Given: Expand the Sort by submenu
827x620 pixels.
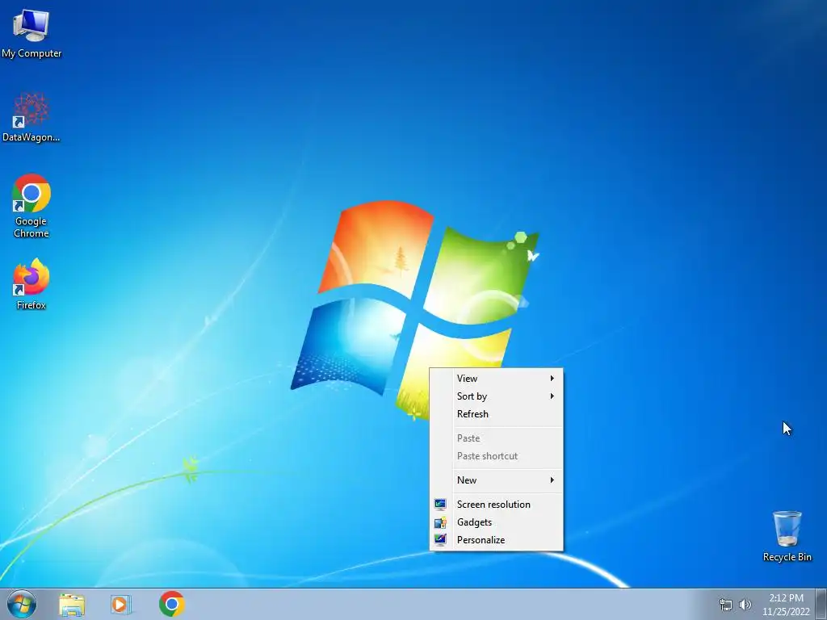Looking at the screenshot, I should point(497,396).
